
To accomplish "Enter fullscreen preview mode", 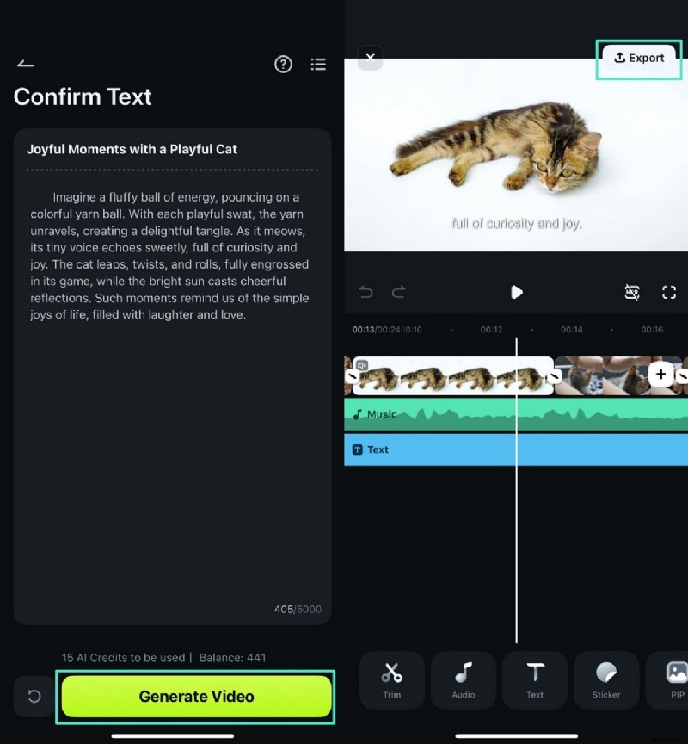I will (x=669, y=292).
